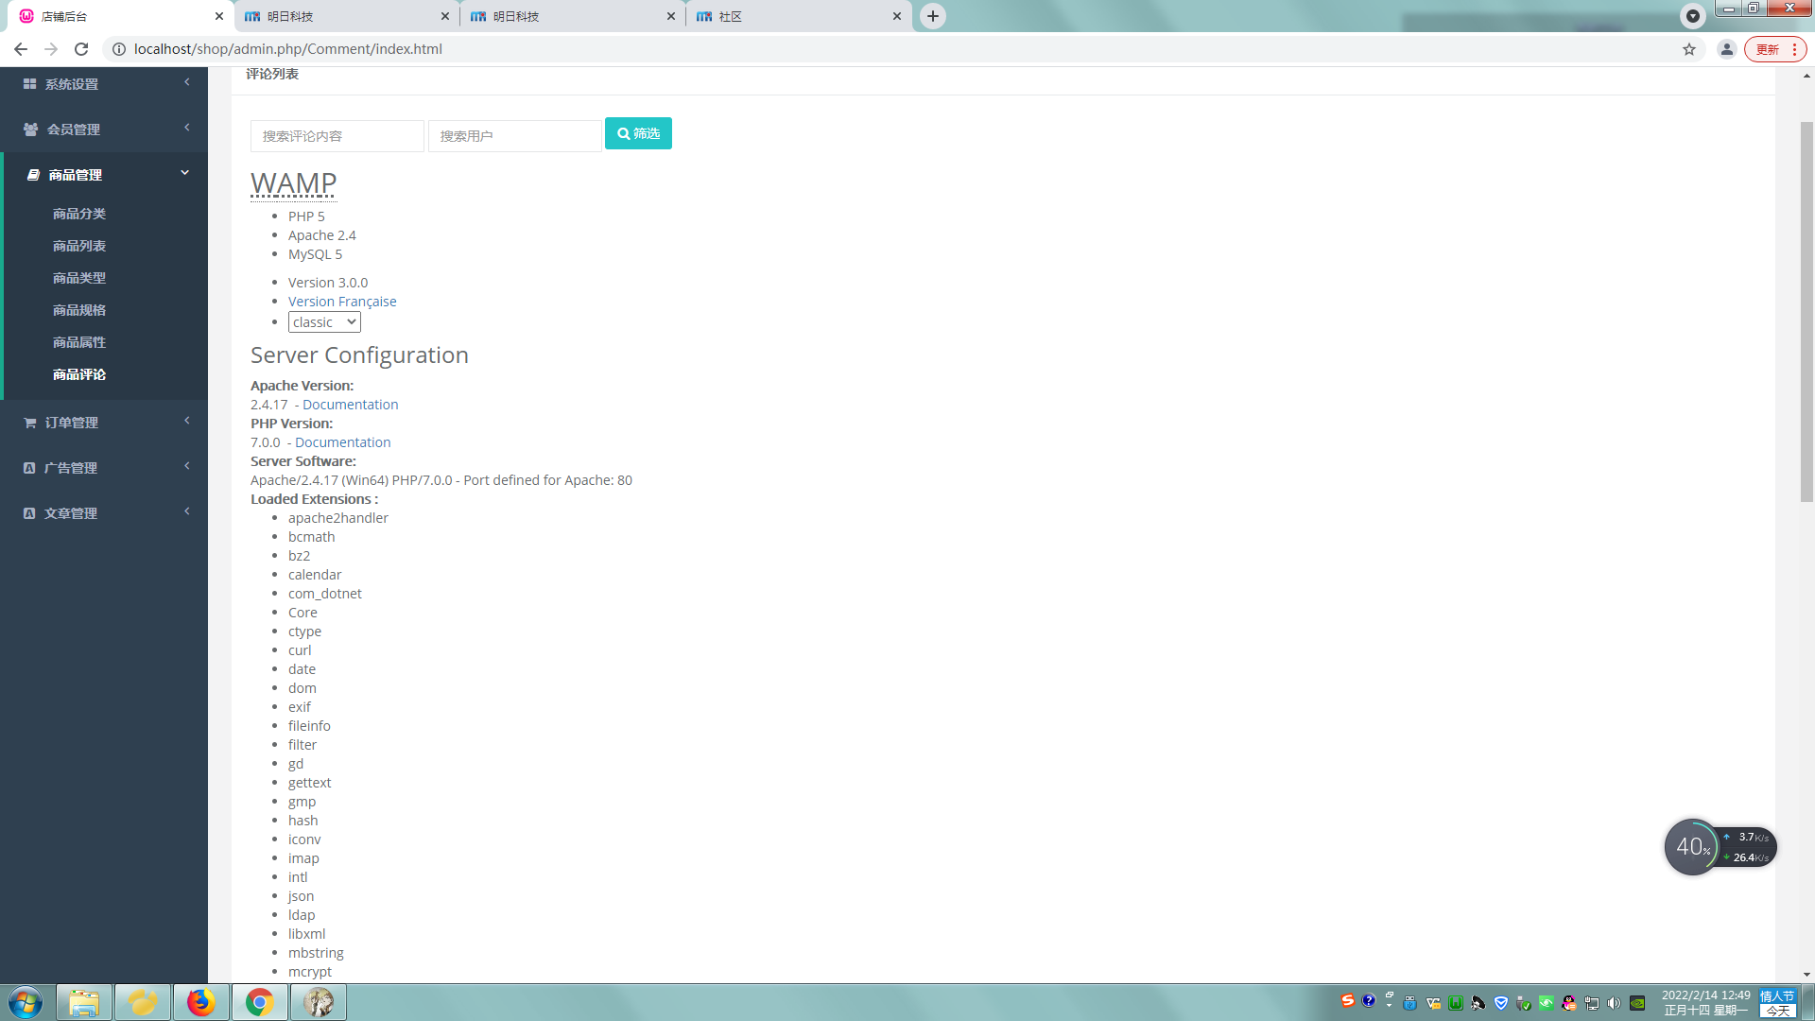Expand the 会员管理 sidebar menu
Viewport: 1815px width, 1021px height.
104,130
